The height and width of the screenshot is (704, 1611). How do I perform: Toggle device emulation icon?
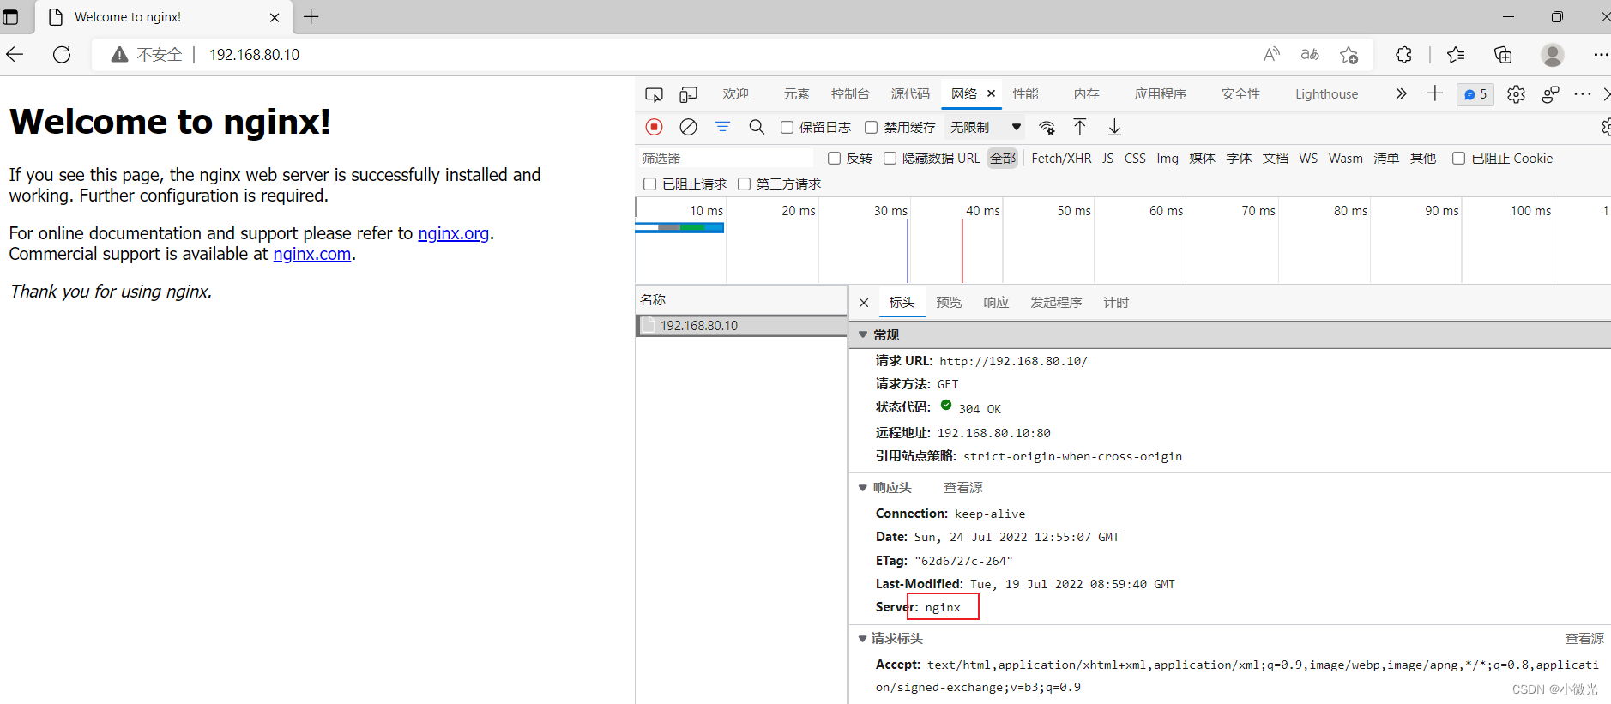pyautogui.click(x=688, y=94)
